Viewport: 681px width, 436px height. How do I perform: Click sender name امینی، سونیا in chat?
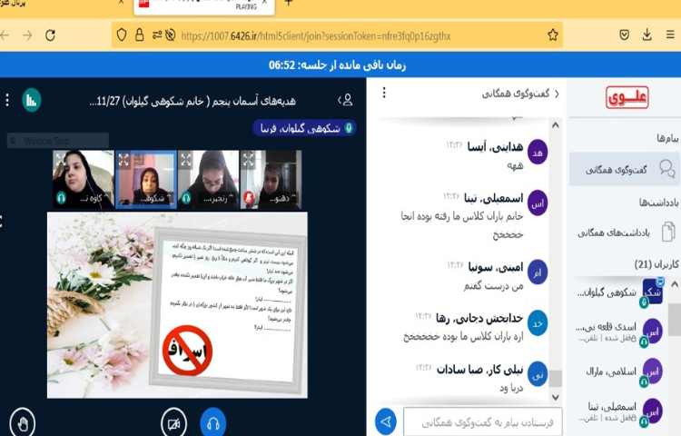(496, 267)
